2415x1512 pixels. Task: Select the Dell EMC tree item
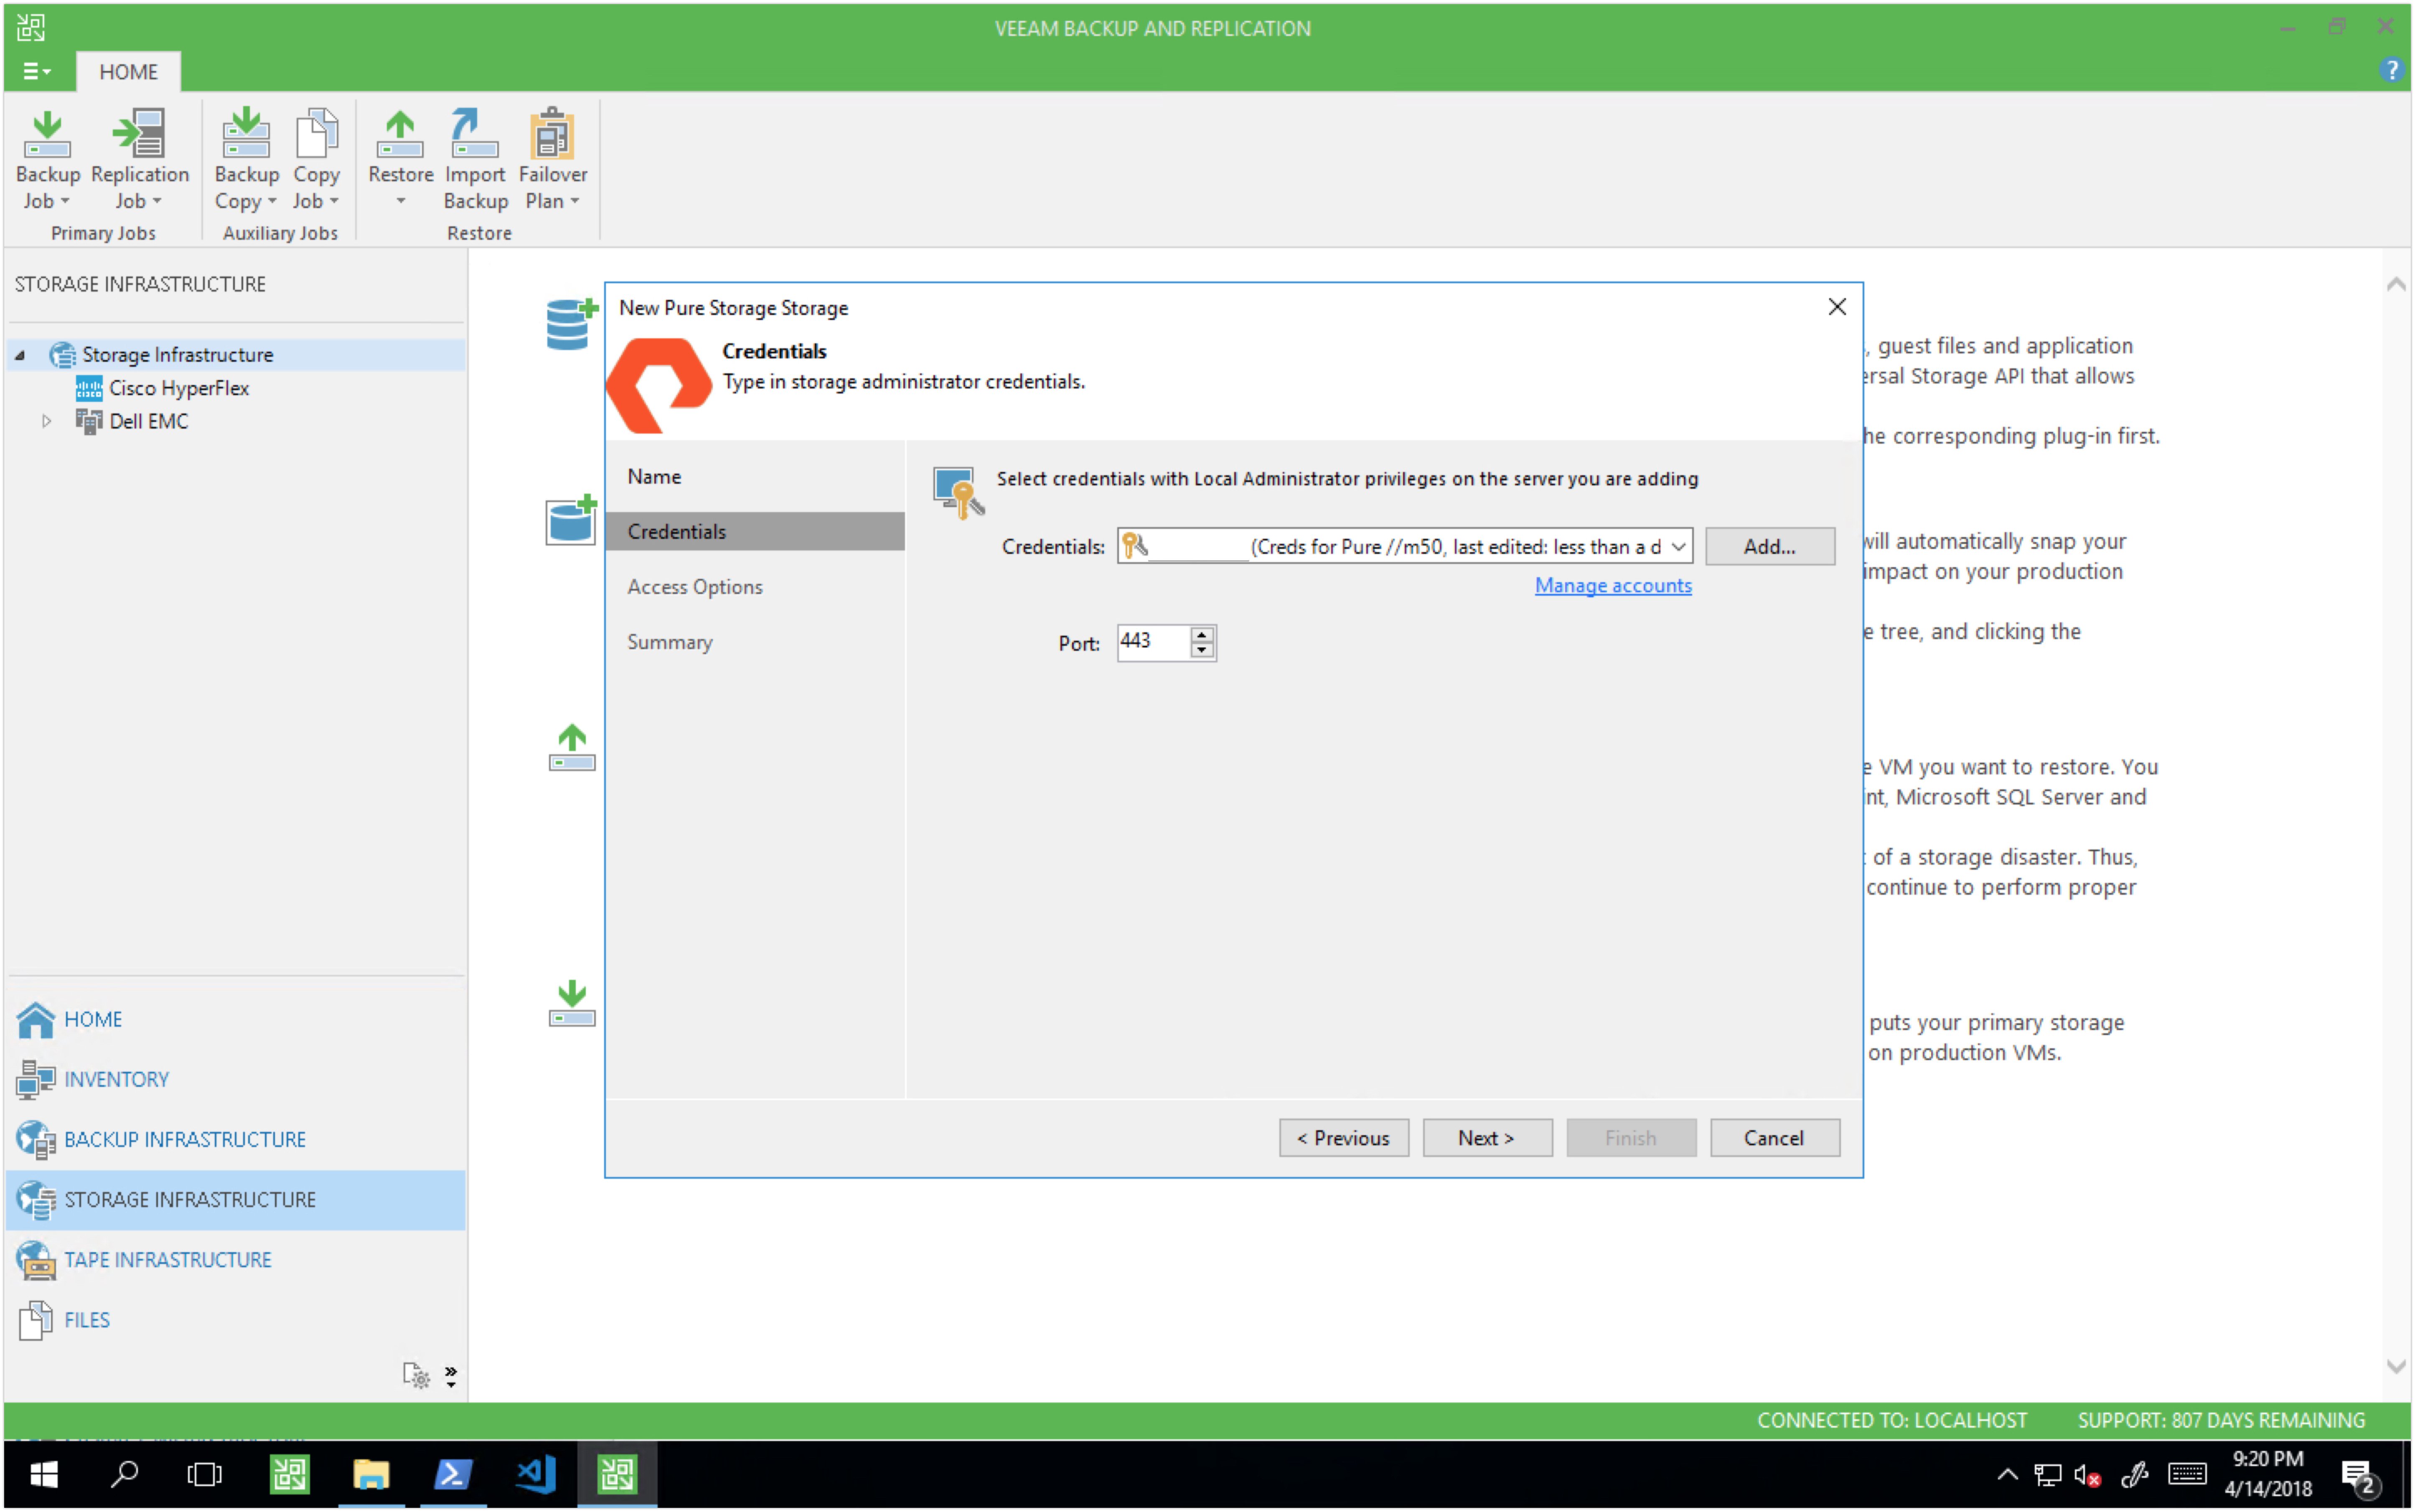[x=148, y=421]
